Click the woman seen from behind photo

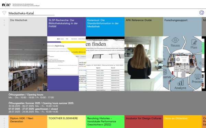click(144, 63)
